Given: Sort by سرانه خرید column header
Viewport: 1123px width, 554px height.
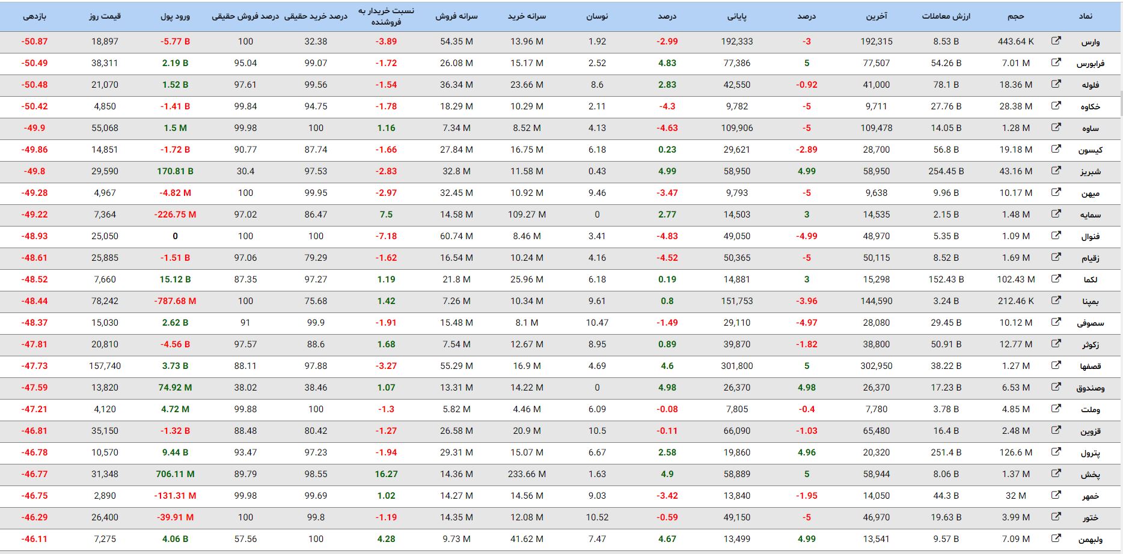Looking at the screenshot, I should point(527,16).
